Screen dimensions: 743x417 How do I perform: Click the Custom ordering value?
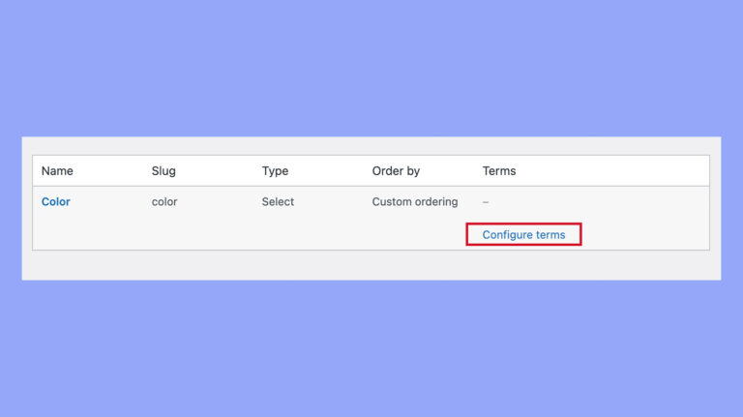point(415,202)
